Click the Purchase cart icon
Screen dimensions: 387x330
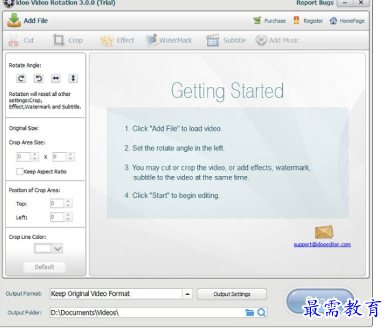(x=257, y=21)
